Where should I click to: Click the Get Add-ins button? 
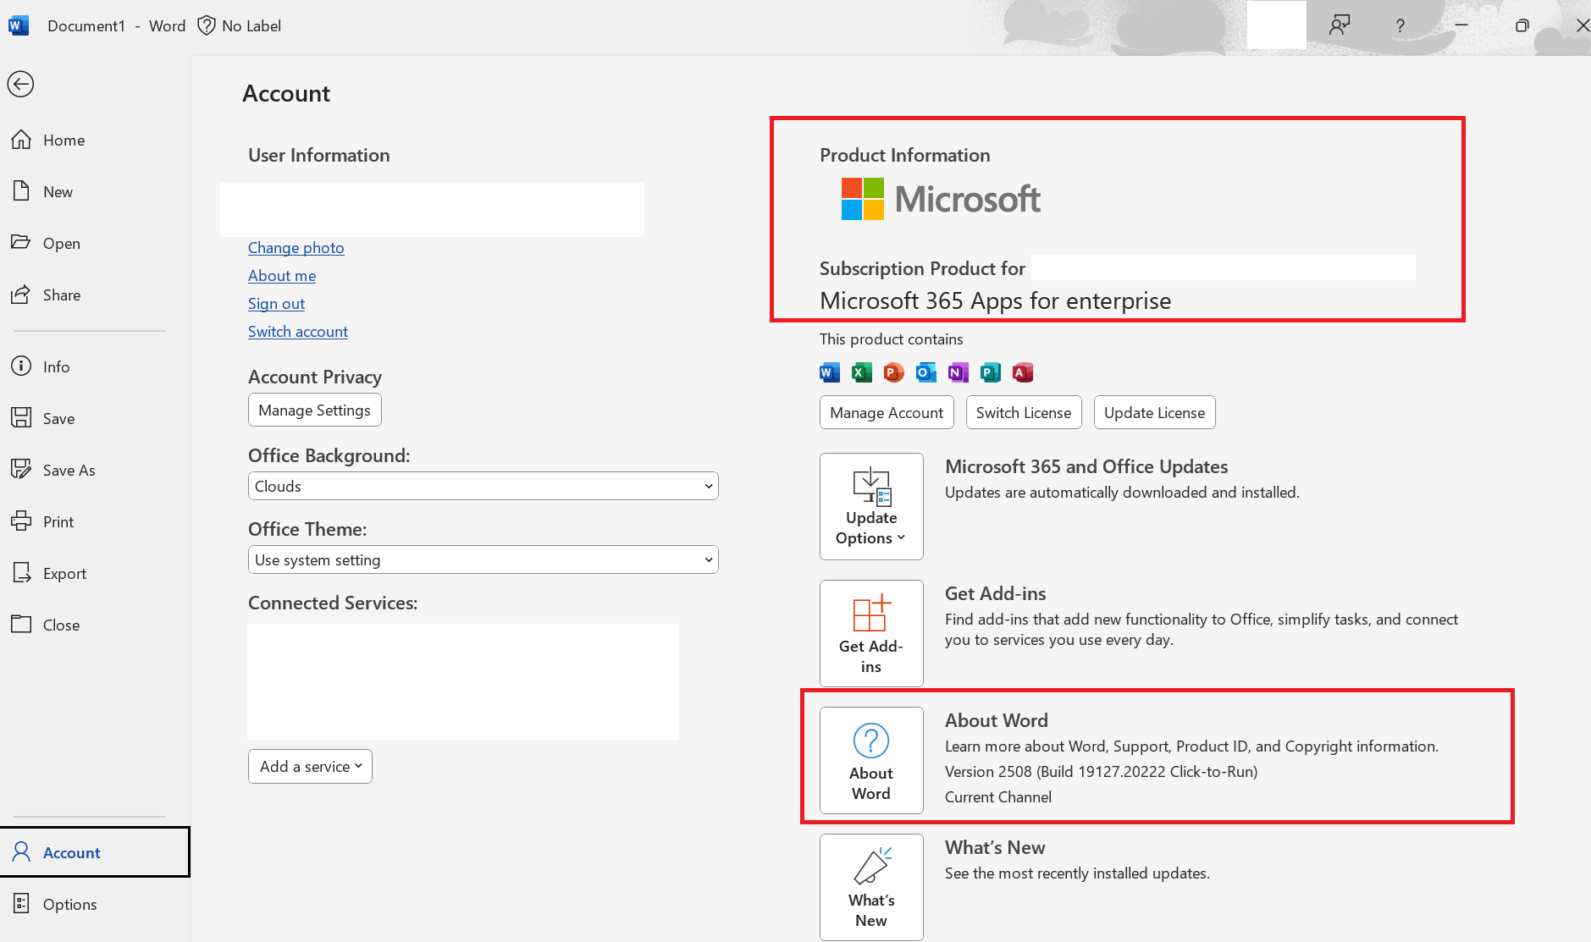pyautogui.click(x=871, y=633)
